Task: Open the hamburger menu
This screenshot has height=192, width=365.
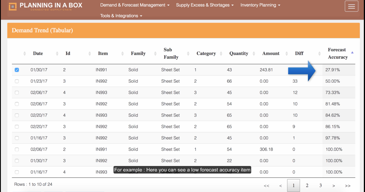Action: [x=351, y=6]
